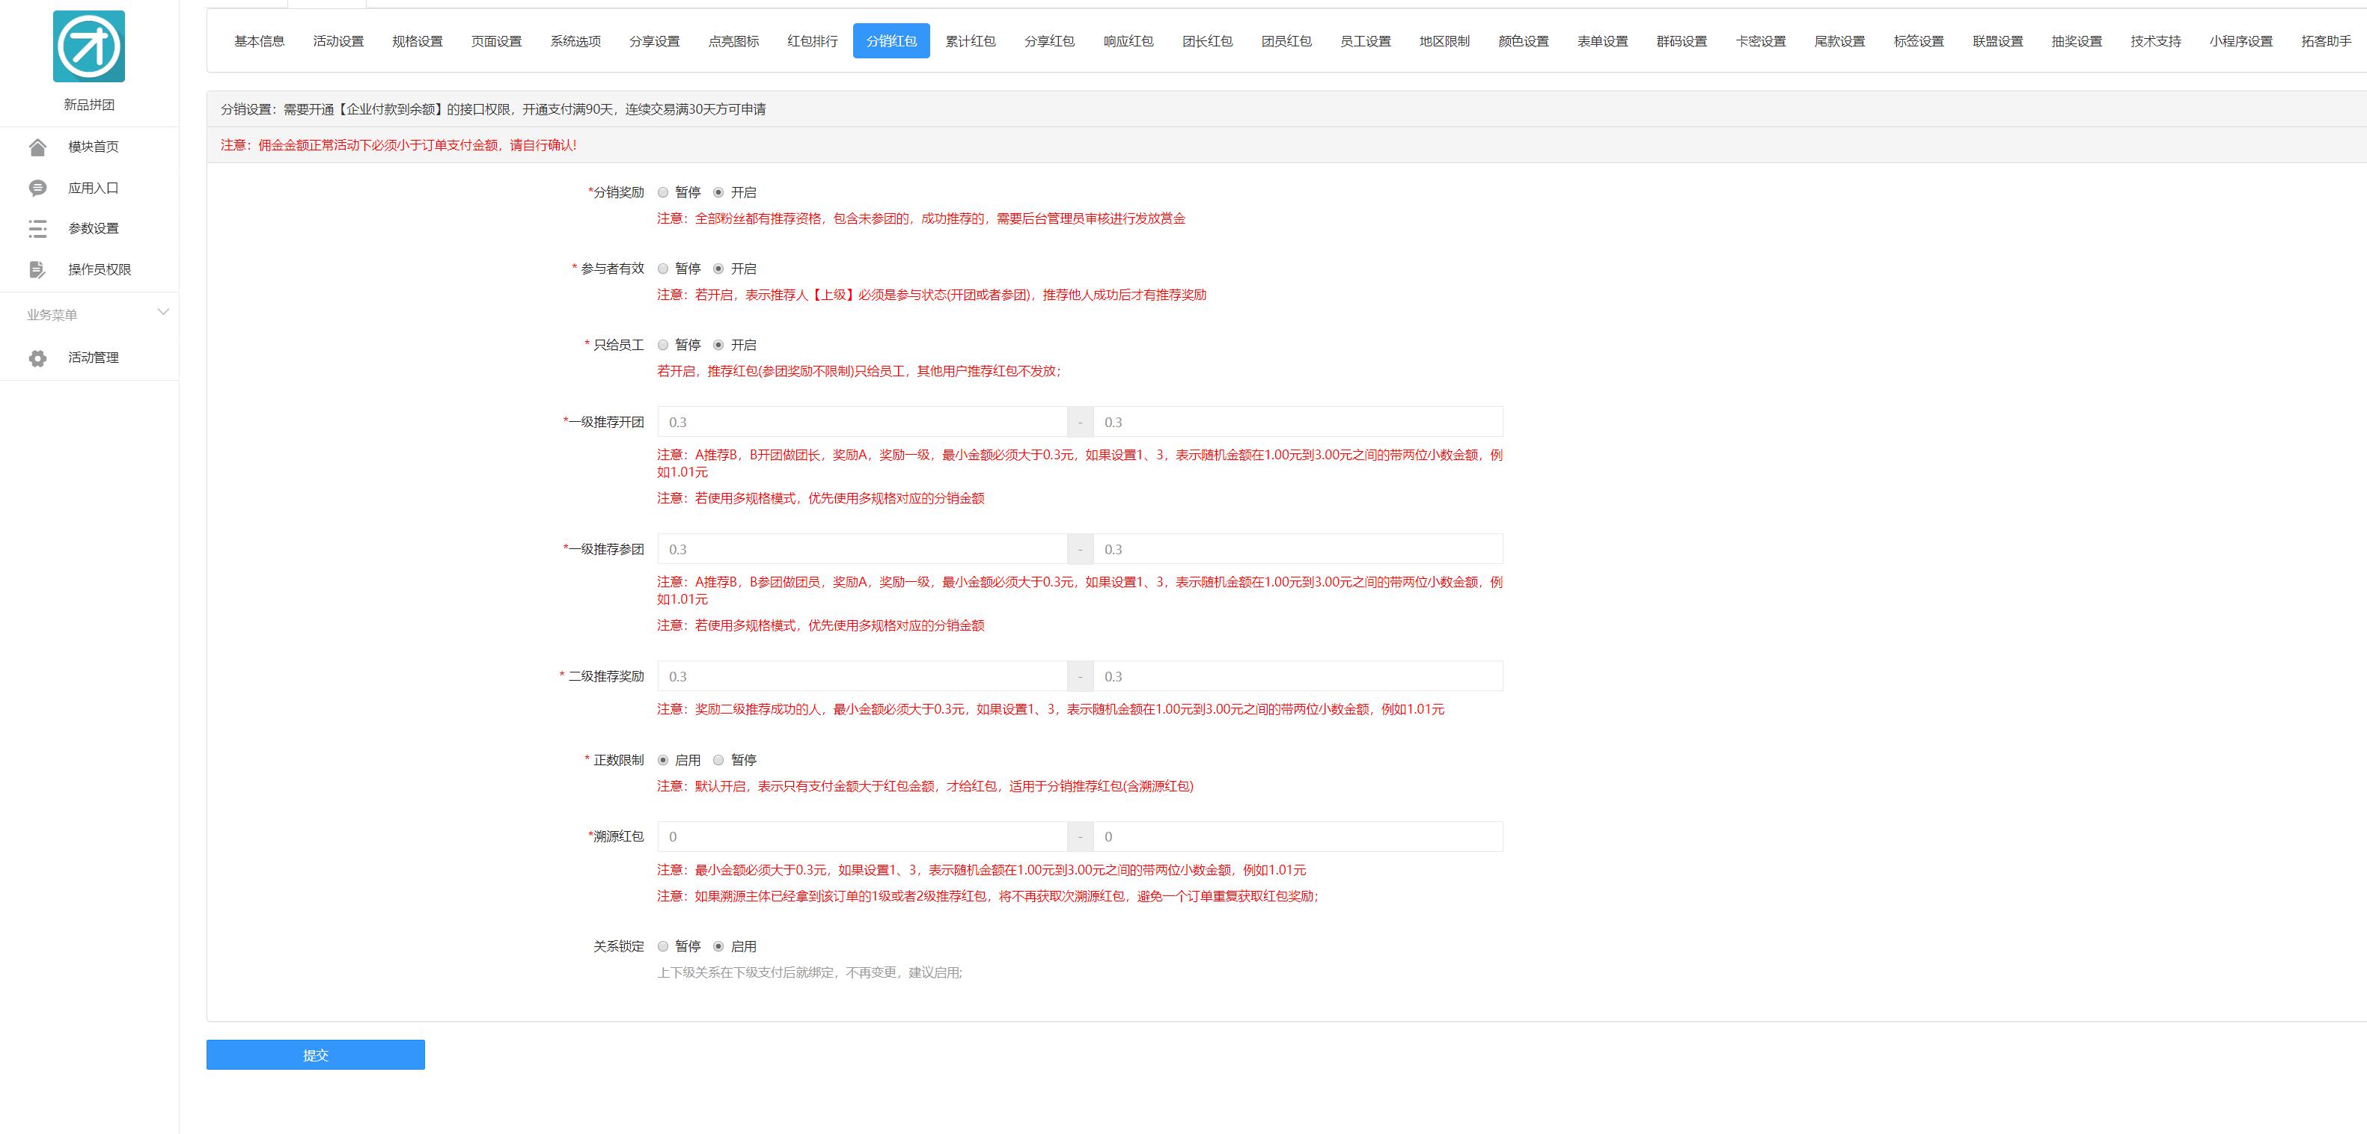Open the 地区限制 tab
The width and height of the screenshot is (2367, 1134).
coord(1444,41)
